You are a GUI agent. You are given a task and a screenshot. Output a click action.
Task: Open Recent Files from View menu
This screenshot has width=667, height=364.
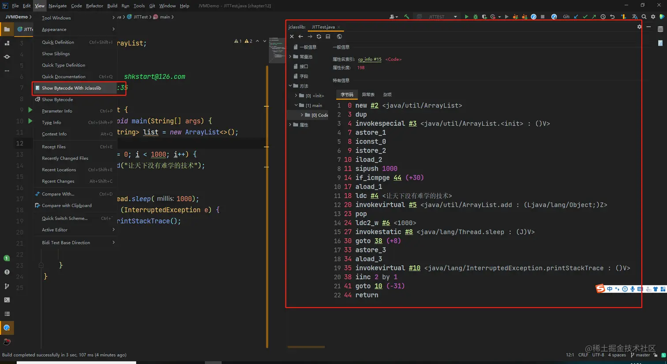[75, 147]
